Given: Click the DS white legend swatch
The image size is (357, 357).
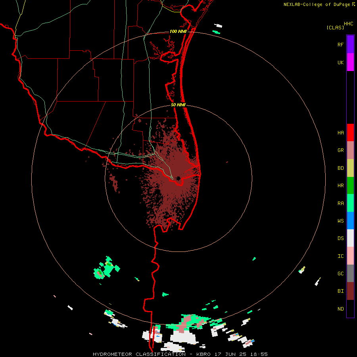Looking at the screenshot, I should click(350, 238).
